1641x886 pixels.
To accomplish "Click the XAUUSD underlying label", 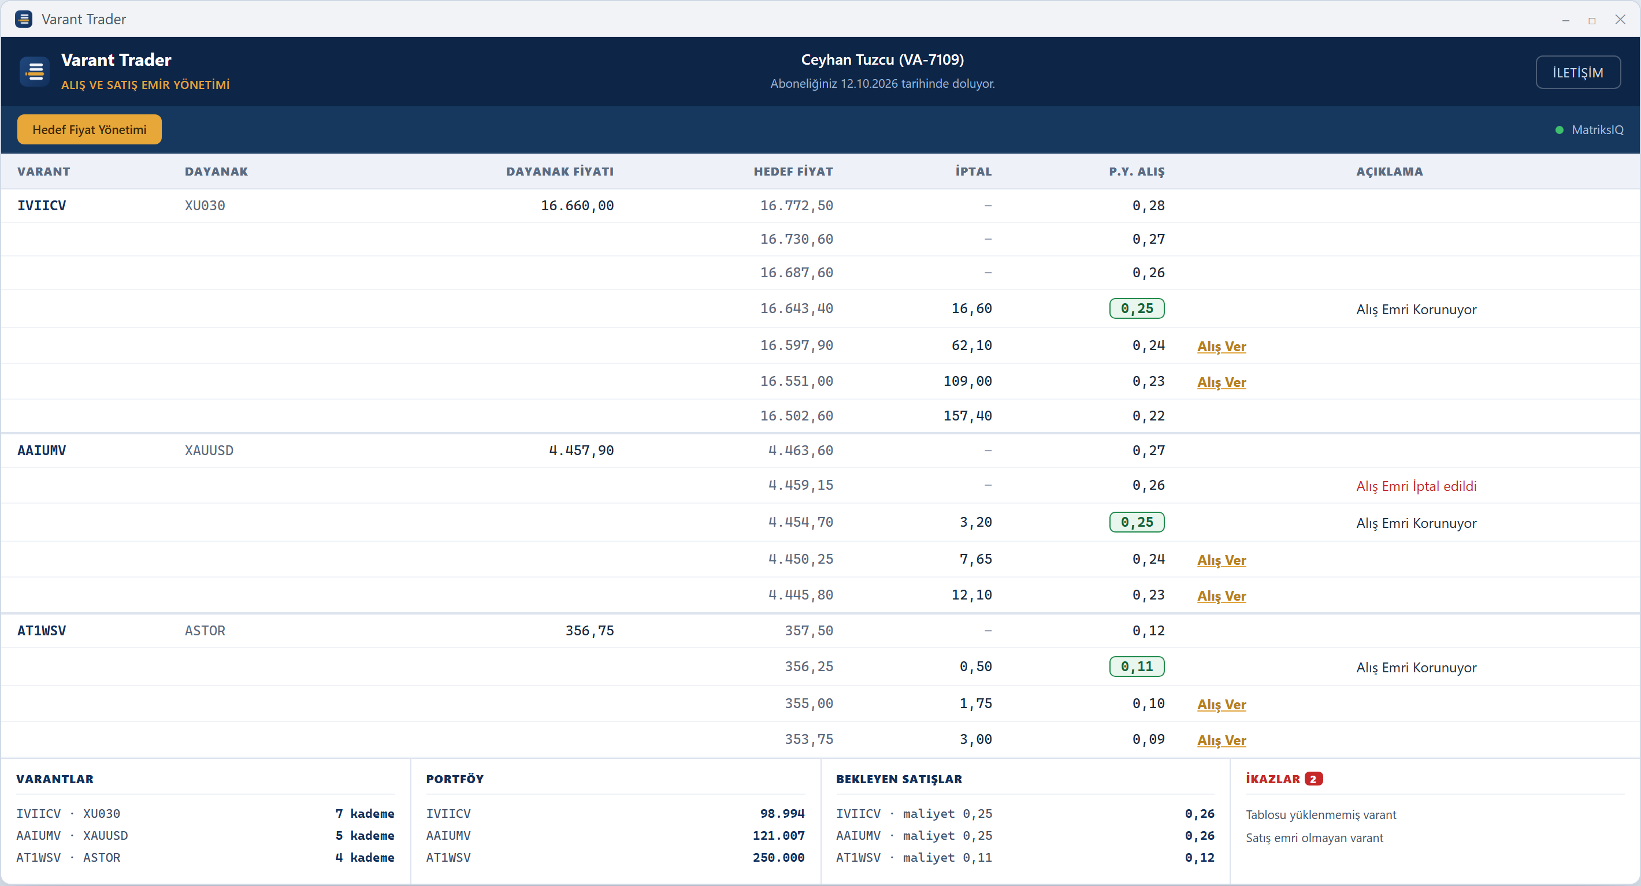I will click(209, 451).
